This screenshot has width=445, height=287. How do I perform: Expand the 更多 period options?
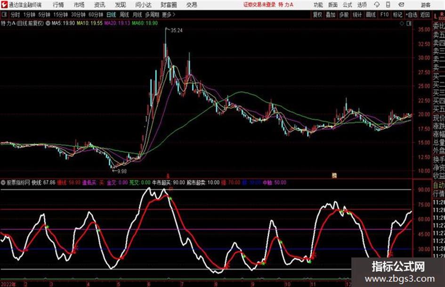click(x=169, y=15)
